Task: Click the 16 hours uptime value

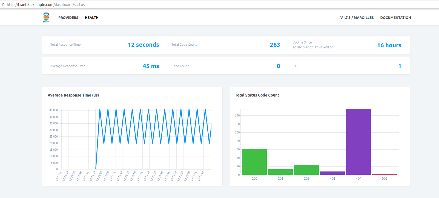Action: click(x=389, y=45)
